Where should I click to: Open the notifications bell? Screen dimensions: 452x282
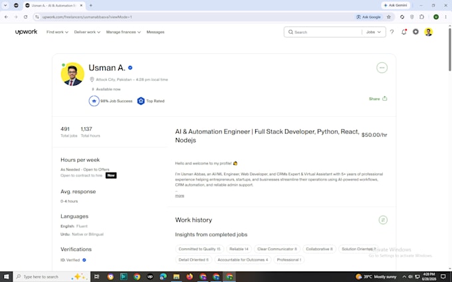[404, 32]
